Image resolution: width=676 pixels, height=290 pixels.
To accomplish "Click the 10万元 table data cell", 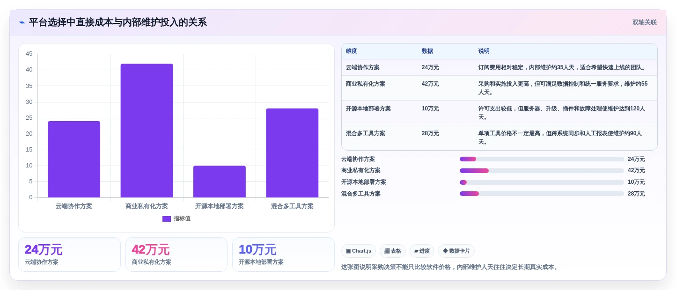I will point(430,109).
